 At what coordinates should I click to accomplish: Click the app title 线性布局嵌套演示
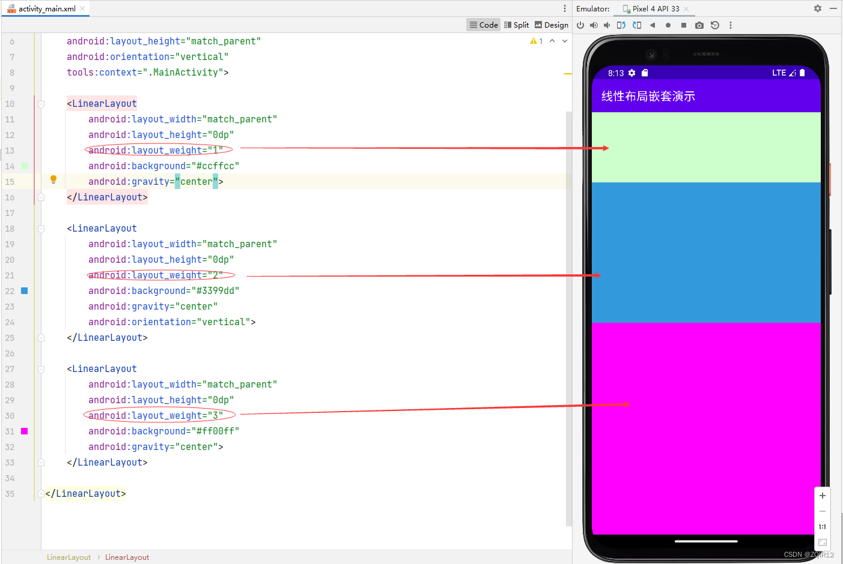(x=648, y=96)
